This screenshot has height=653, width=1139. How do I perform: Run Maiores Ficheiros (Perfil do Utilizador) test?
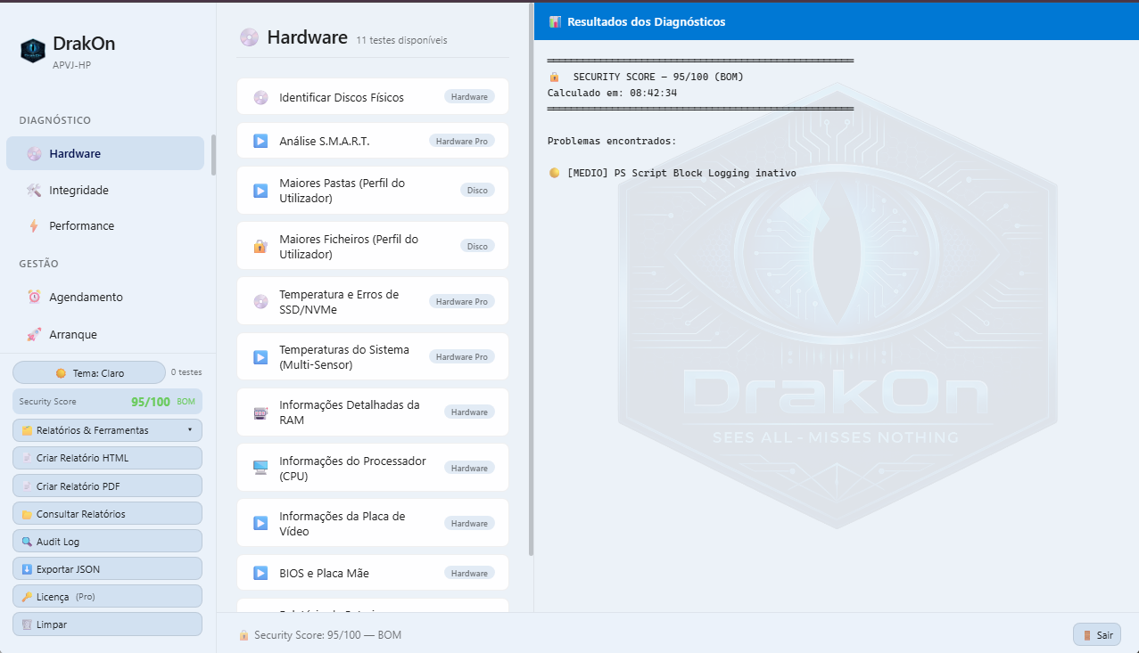click(373, 246)
